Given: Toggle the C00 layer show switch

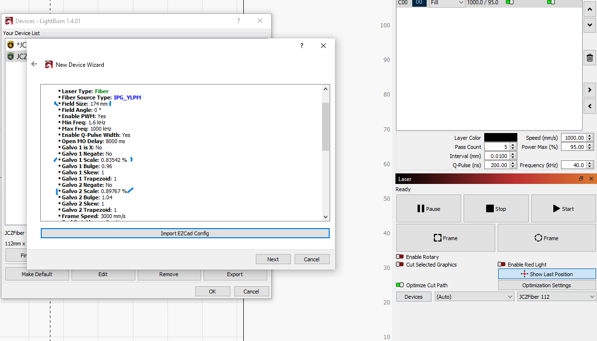Looking at the screenshot, I should tap(551, 2).
